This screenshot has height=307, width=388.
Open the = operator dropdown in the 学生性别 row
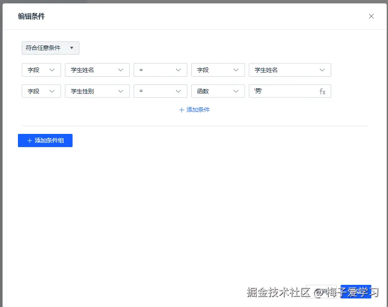coord(160,91)
